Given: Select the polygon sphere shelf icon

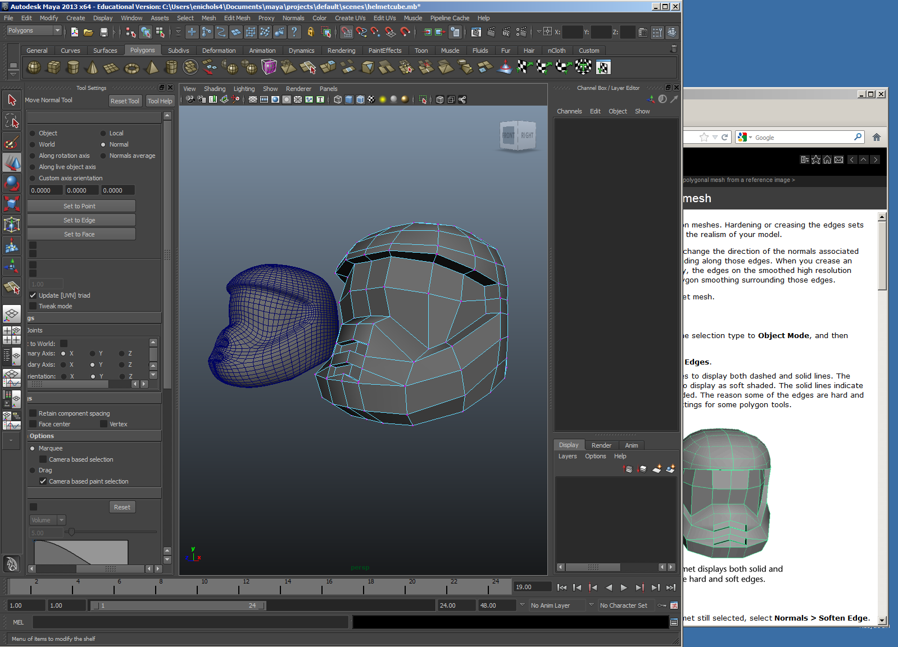Looking at the screenshot, I should 34,68.
